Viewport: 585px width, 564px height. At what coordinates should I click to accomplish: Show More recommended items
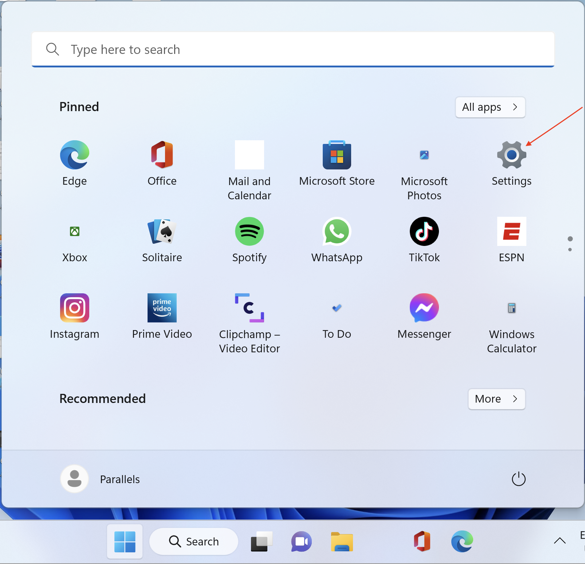[497, 399]
